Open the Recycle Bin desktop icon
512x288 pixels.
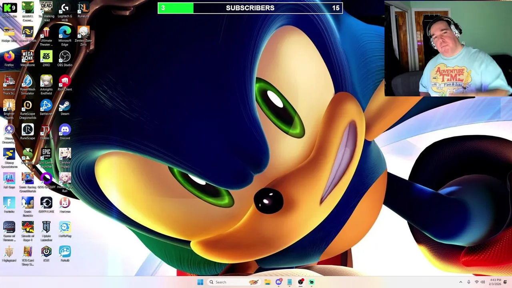(x=9, y=10)
